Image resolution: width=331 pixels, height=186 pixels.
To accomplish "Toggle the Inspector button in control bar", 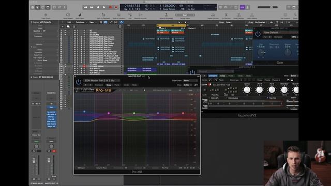I will [38, 7].
